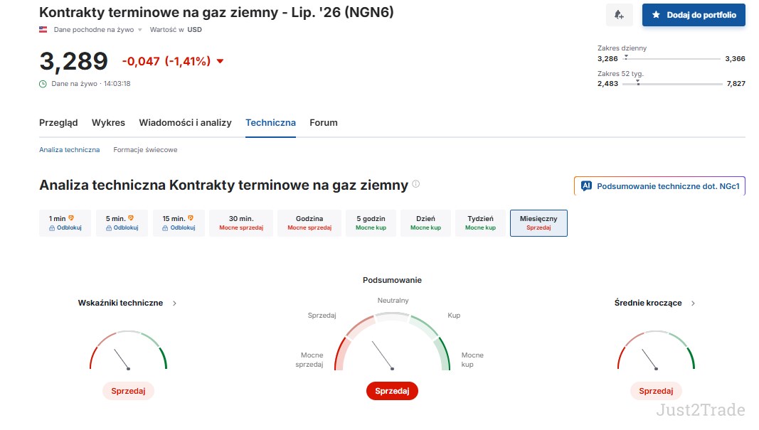Open the Dane pochodne na żywo dropdown
The width and height of the screenshot is (759, 430).
[x=97, y=30]
